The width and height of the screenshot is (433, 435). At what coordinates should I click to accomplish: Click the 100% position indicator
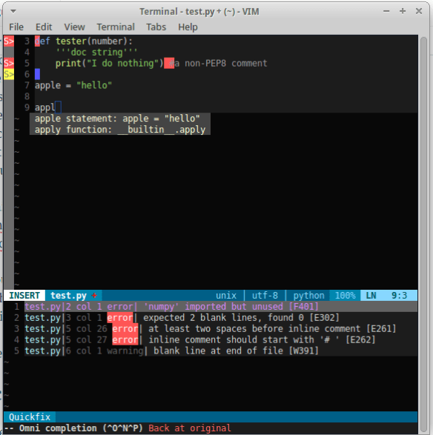pyautogui.click(x=345, y=296)
